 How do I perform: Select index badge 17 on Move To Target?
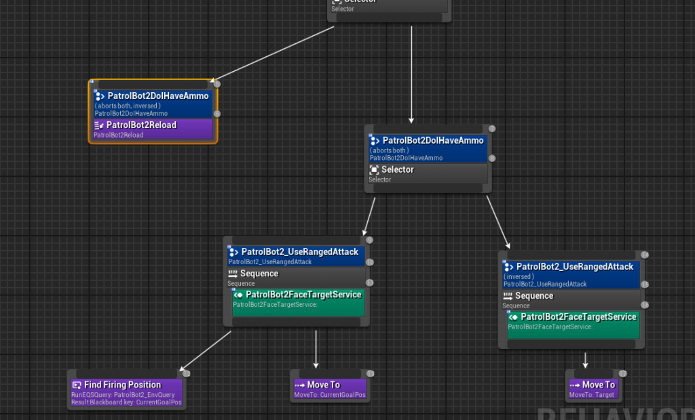[x=623, y=374]
